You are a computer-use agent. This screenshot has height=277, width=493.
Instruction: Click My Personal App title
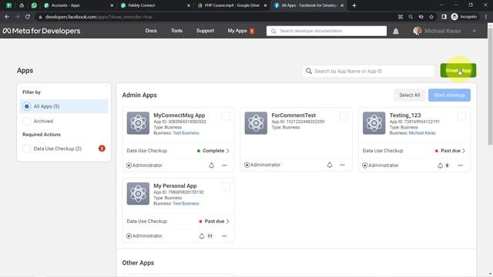click(175, 186)
